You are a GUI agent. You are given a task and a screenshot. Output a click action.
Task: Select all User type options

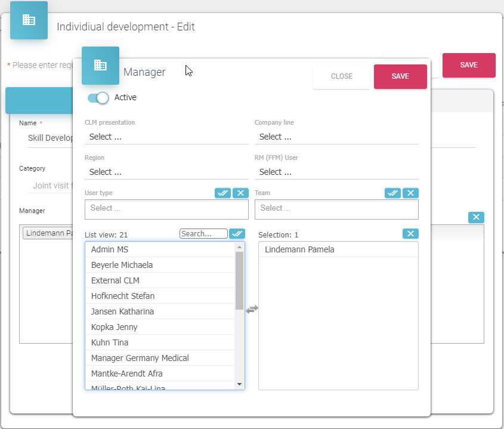click(223, 193)
